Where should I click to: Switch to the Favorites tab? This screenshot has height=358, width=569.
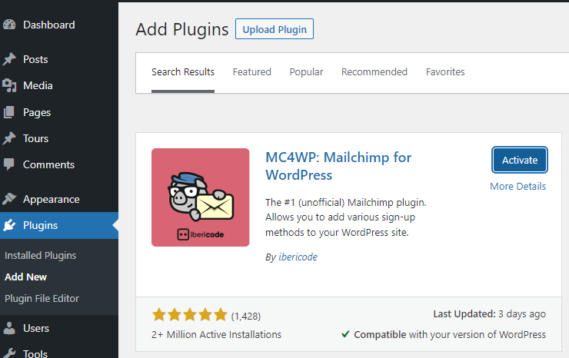coord(445,71)
